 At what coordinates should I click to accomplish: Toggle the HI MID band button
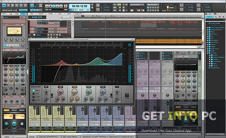pyautogui.click(x=89, y=87)
